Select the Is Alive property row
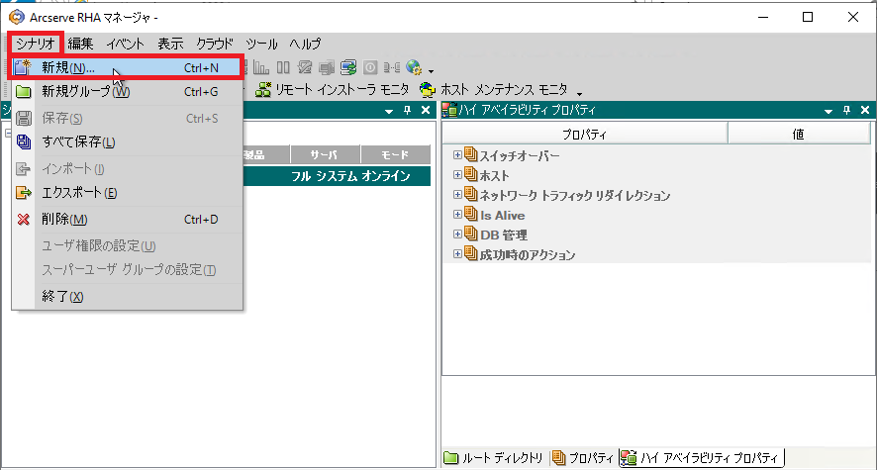This screenshot has height=470, width=877. click(656, 215)
